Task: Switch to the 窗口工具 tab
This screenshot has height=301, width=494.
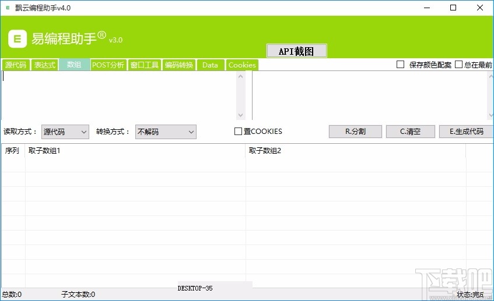Action: click(x=145, y=65)
